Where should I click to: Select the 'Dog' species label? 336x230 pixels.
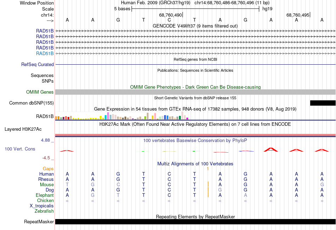tap(50, 190)
